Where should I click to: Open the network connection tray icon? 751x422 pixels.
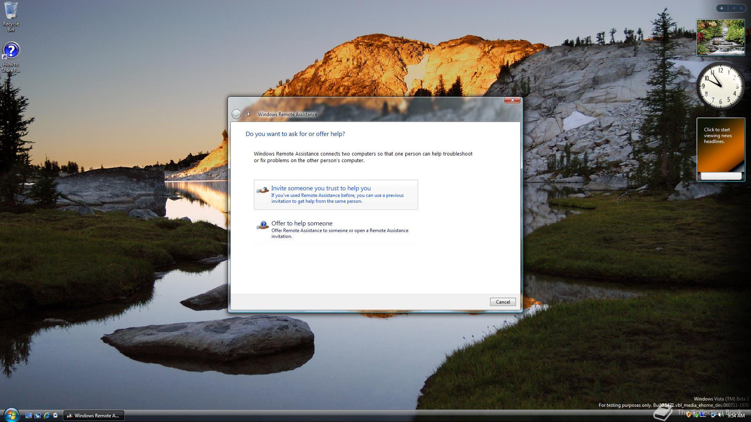click(713, 415)
